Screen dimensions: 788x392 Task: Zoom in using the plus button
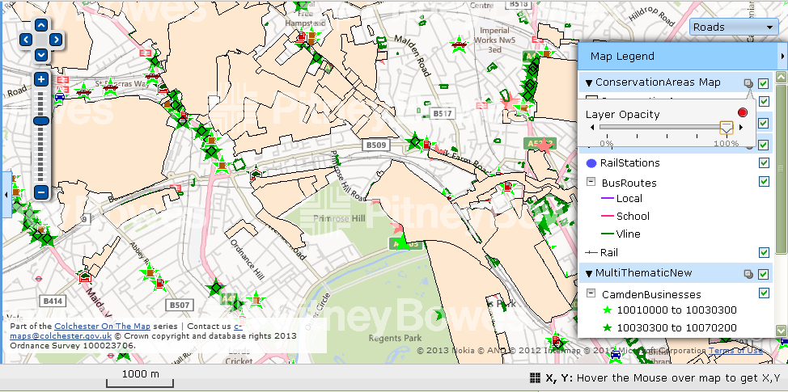pos(40,79)
